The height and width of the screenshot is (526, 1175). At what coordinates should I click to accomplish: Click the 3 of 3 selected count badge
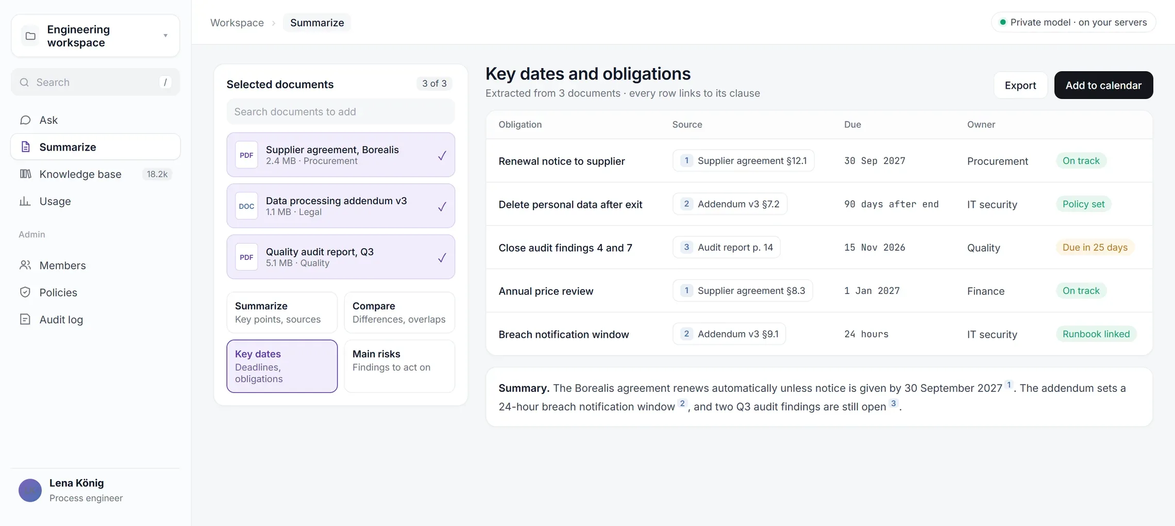434,84
